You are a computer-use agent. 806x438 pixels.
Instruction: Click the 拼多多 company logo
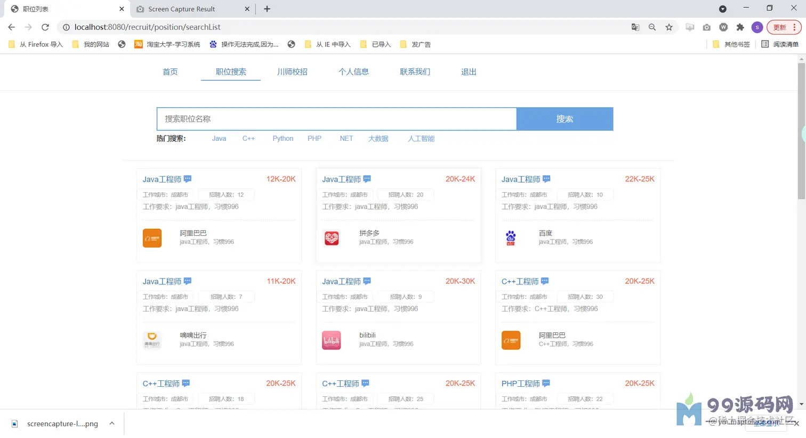tap(332, 238)
